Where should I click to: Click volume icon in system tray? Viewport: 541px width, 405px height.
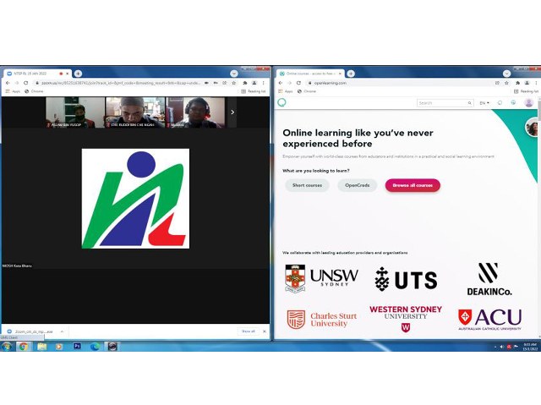coord(501,347)
